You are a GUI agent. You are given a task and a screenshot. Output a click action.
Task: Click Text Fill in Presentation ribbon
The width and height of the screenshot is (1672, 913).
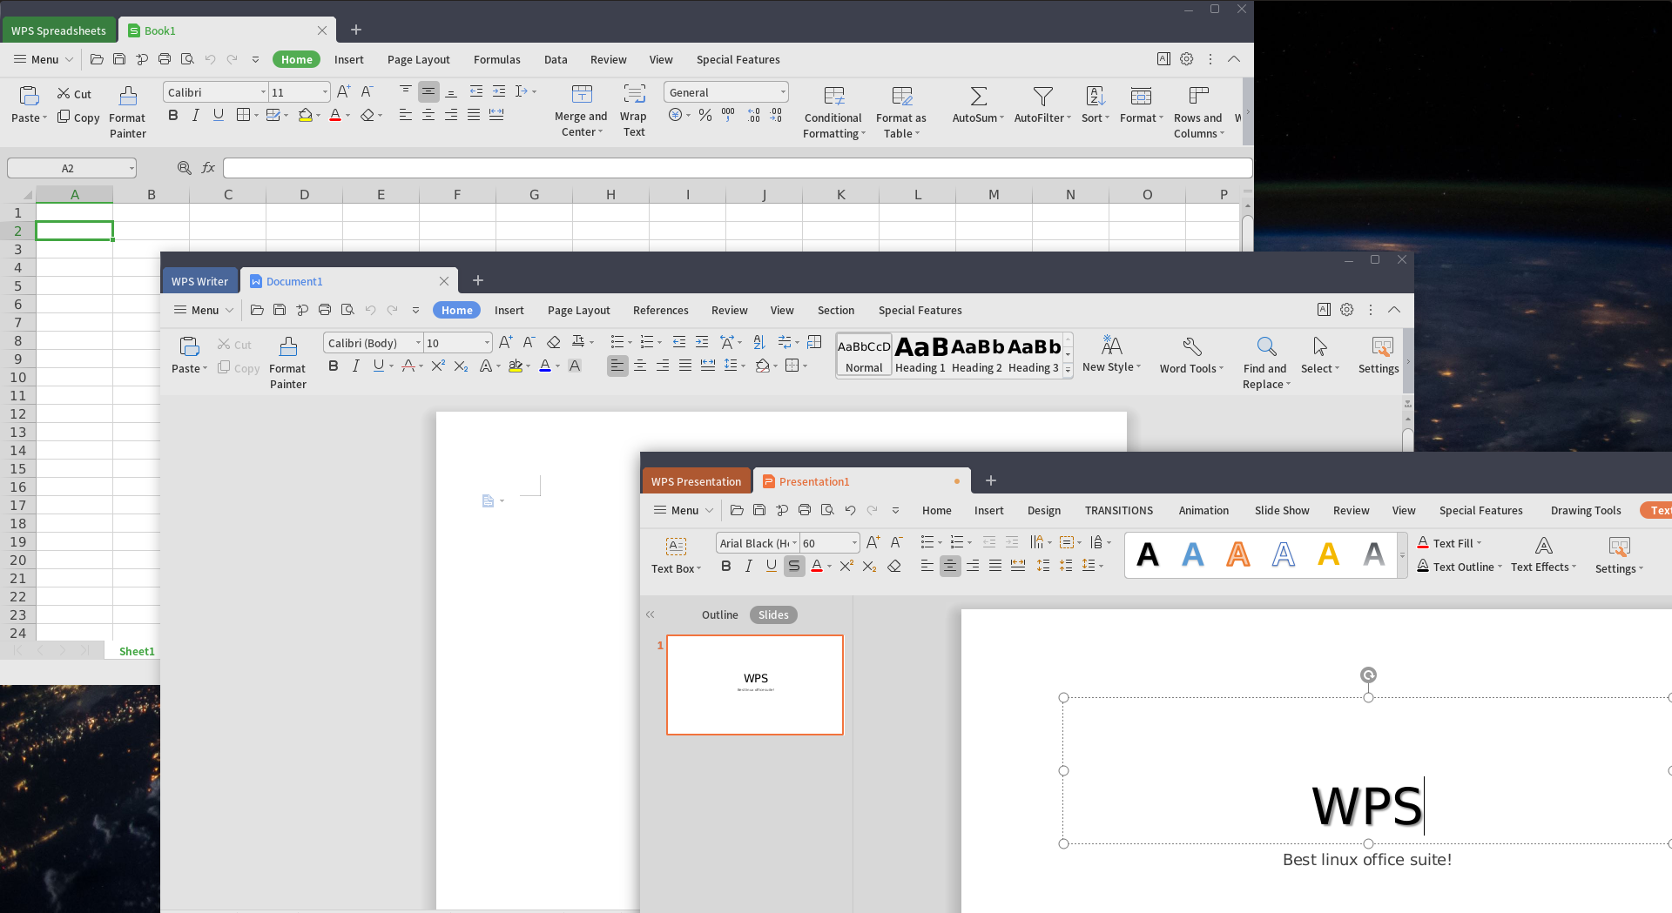[x=1449, y=543]
